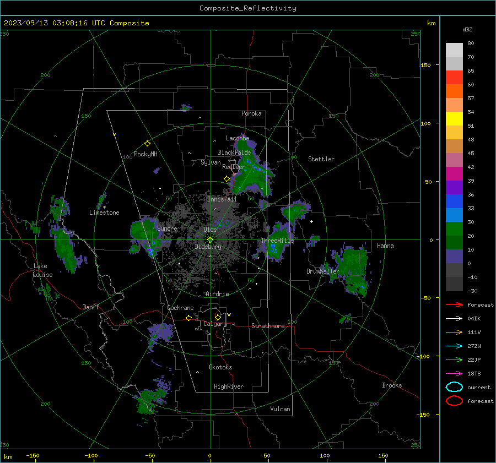
Task: Pick the red 65 dBZ color swatch
Action: [x=454, y=78]
